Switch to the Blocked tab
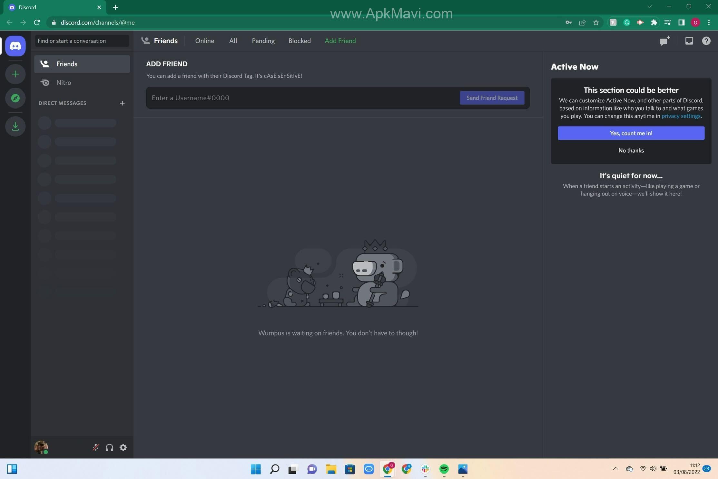Viewport: 718px width, 479px height. tap(299, 41)
